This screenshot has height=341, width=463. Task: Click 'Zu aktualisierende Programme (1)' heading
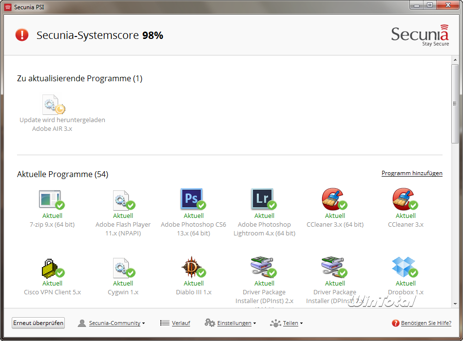80,78
